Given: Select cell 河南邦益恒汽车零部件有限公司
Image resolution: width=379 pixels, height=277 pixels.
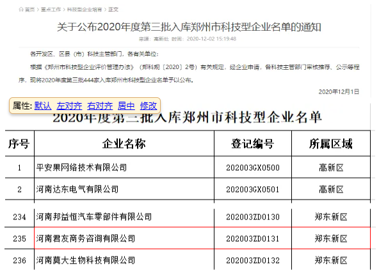Looking at the screenshot, I should [94, 217].
